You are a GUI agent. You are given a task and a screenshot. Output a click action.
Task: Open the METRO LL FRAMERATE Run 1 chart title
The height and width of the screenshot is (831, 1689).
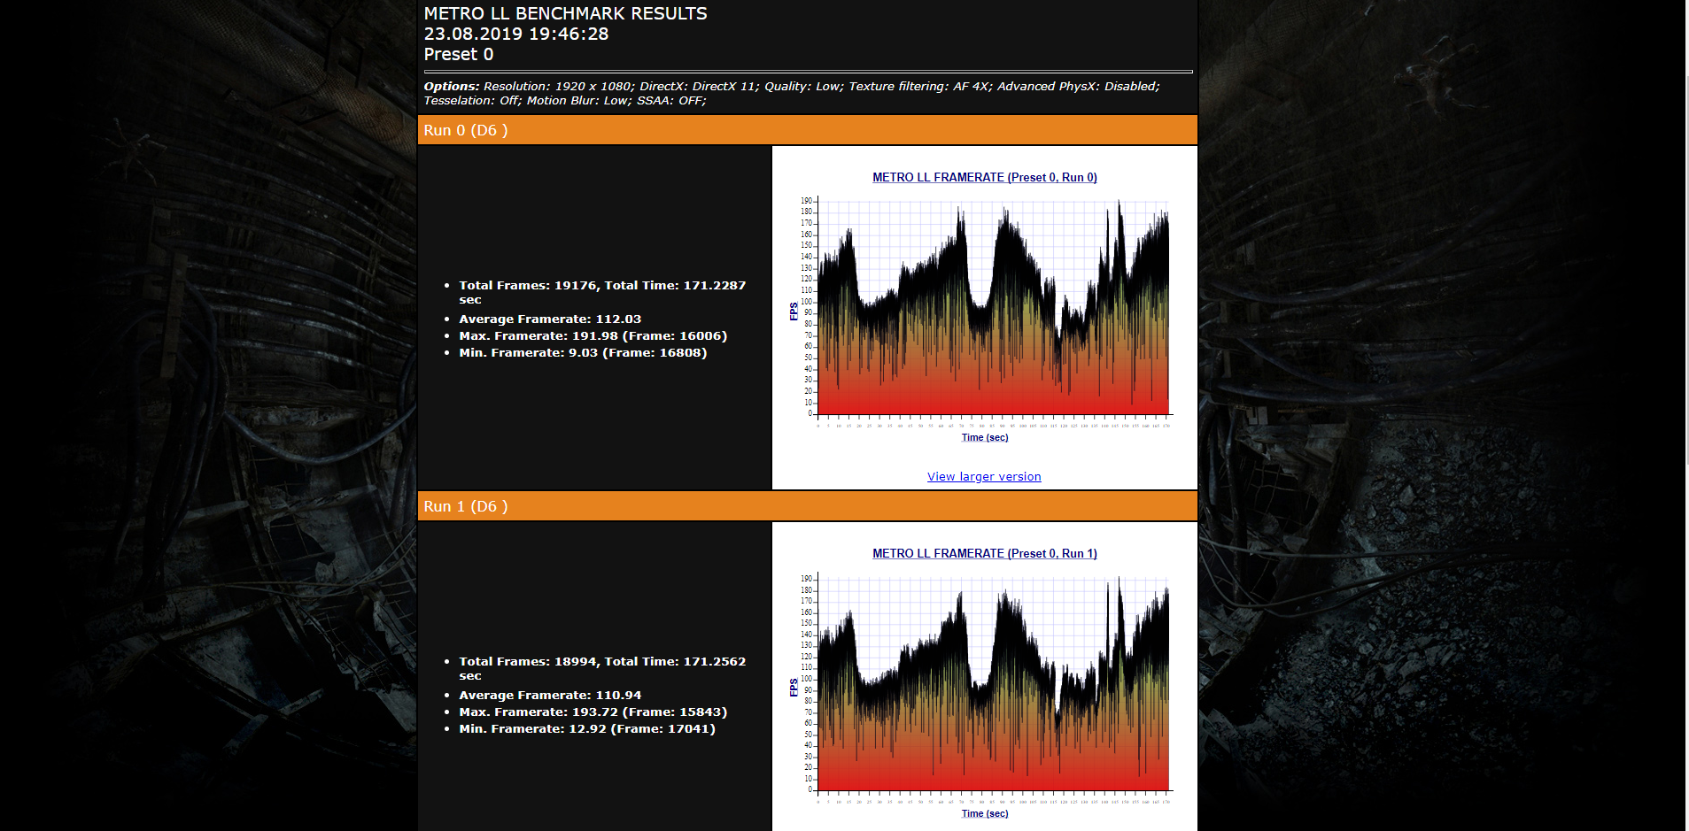click(984, 553)
